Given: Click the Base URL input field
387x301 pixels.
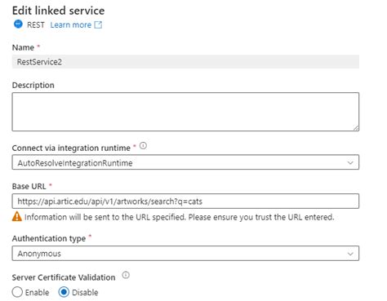Looking at the screenshot, I should 185,201.
